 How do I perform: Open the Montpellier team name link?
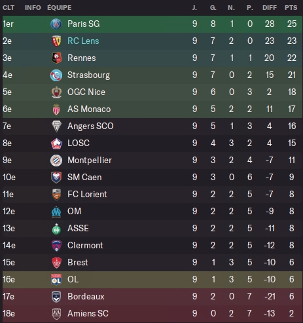(90, 161)
